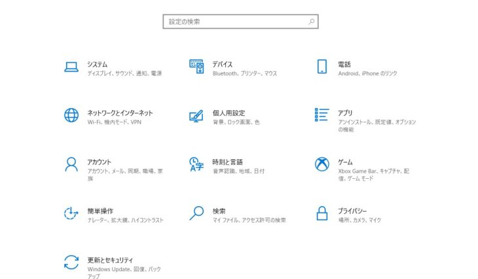478x279 pixels.
Task: Click the ナレーター、拡大鏡、ハイコントラスト description
Action: (125, 220)
